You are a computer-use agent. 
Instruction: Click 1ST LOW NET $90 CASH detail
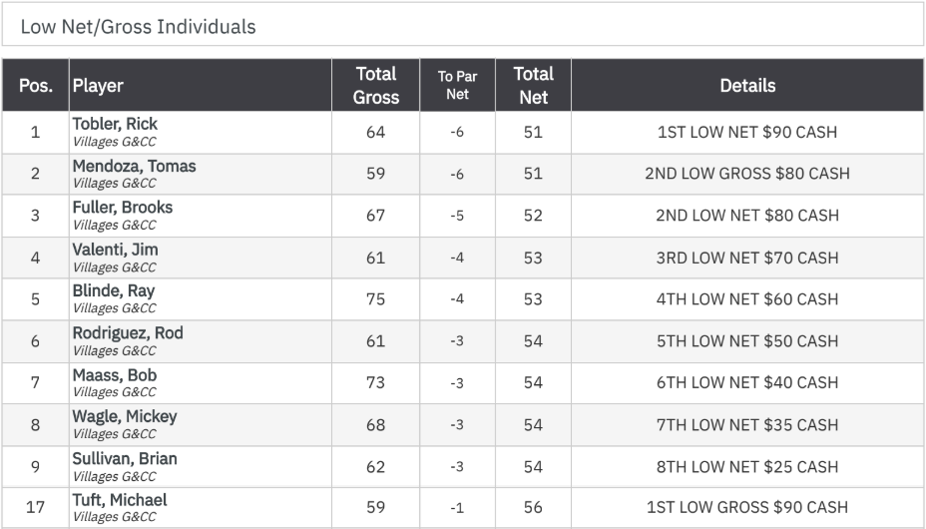pyautogui.click(x=747, y=132)
